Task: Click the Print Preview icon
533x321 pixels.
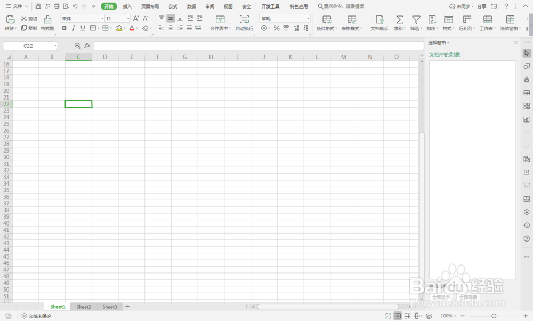Action: point(66,6)
